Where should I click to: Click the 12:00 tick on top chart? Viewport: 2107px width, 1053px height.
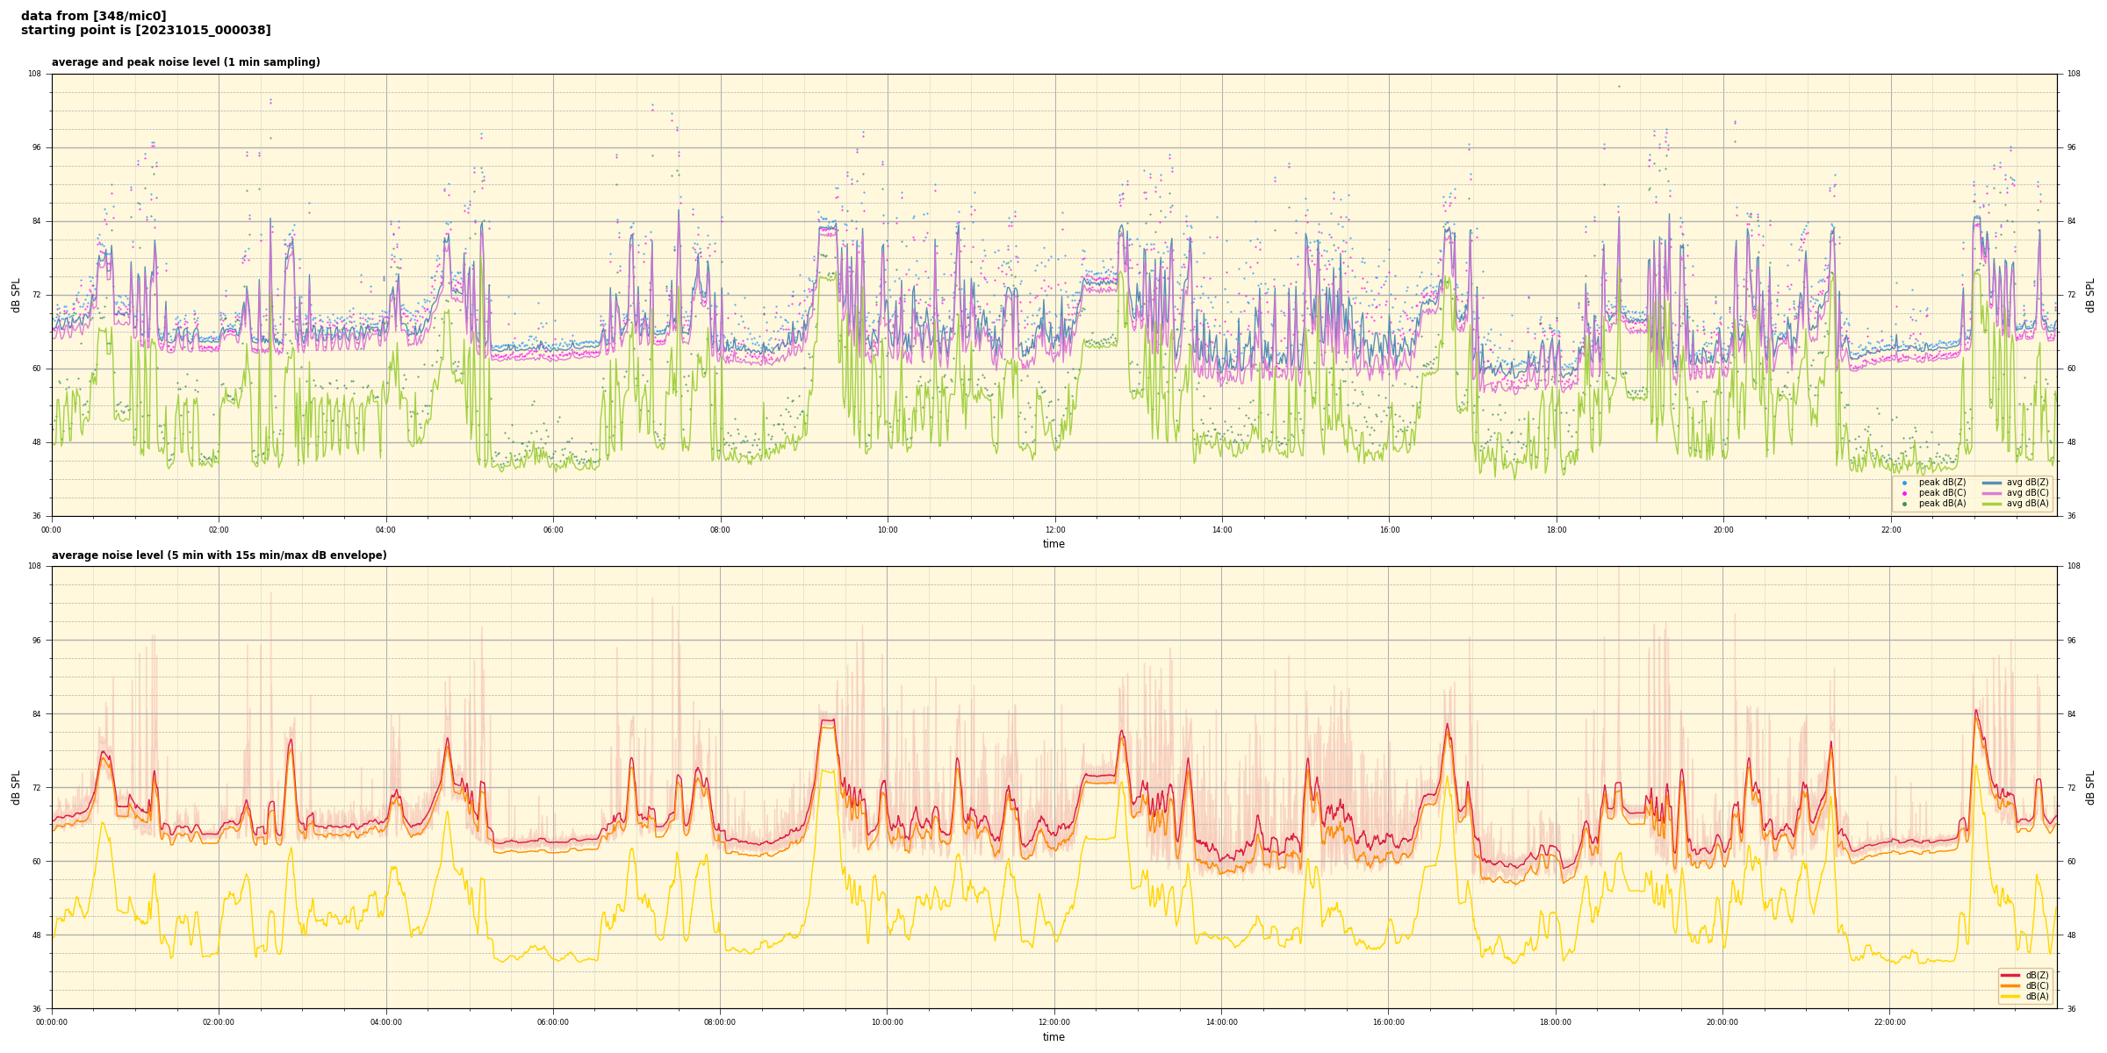[1054, 530]
